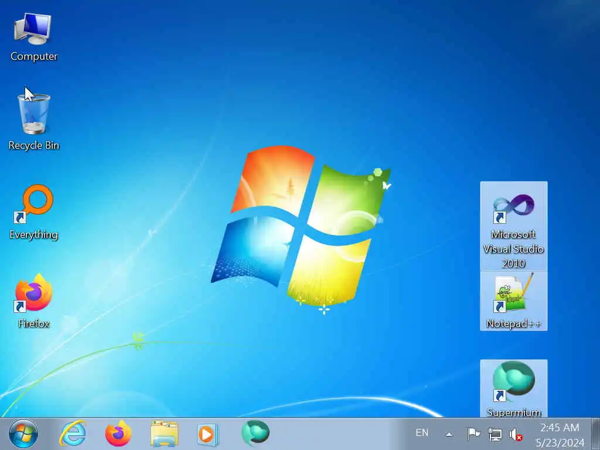Open the Windows Start menu
The image size is (600, 450).
pyautogui.click(x=23, y=434)
